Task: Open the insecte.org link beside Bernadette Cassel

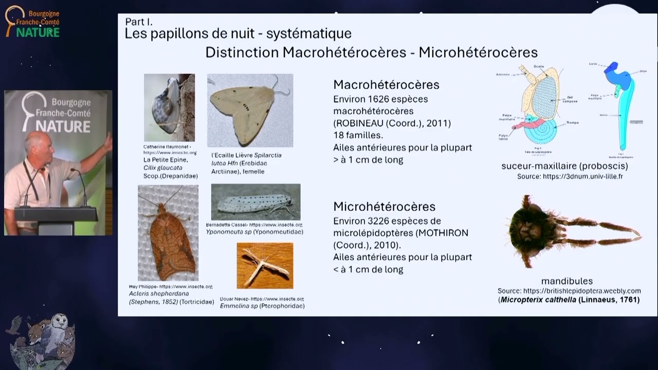Action: (276, 225)
